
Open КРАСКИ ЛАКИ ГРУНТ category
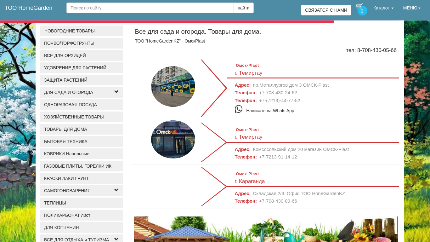82,178
